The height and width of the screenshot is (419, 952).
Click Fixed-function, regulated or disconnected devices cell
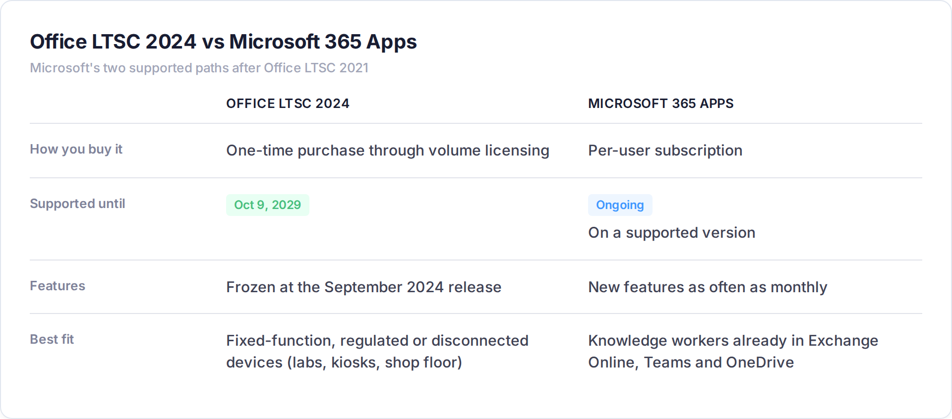pos(377,352)
